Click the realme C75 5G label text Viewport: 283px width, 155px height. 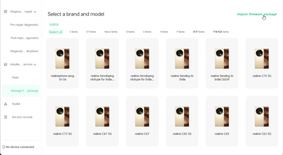click(x=262, y=76)
